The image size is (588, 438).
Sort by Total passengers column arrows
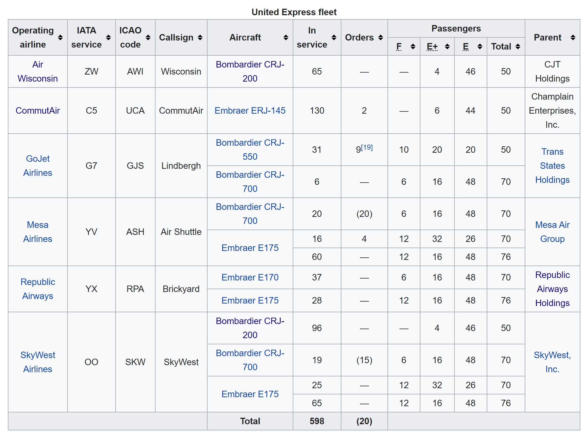(518, 47)
